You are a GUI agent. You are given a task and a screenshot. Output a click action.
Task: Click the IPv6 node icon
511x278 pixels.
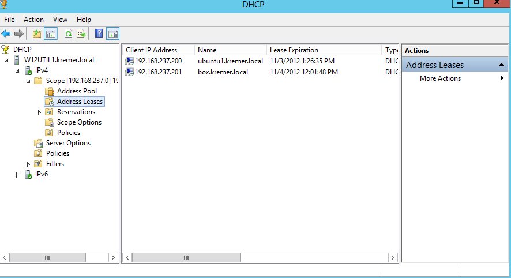[28, 174]
